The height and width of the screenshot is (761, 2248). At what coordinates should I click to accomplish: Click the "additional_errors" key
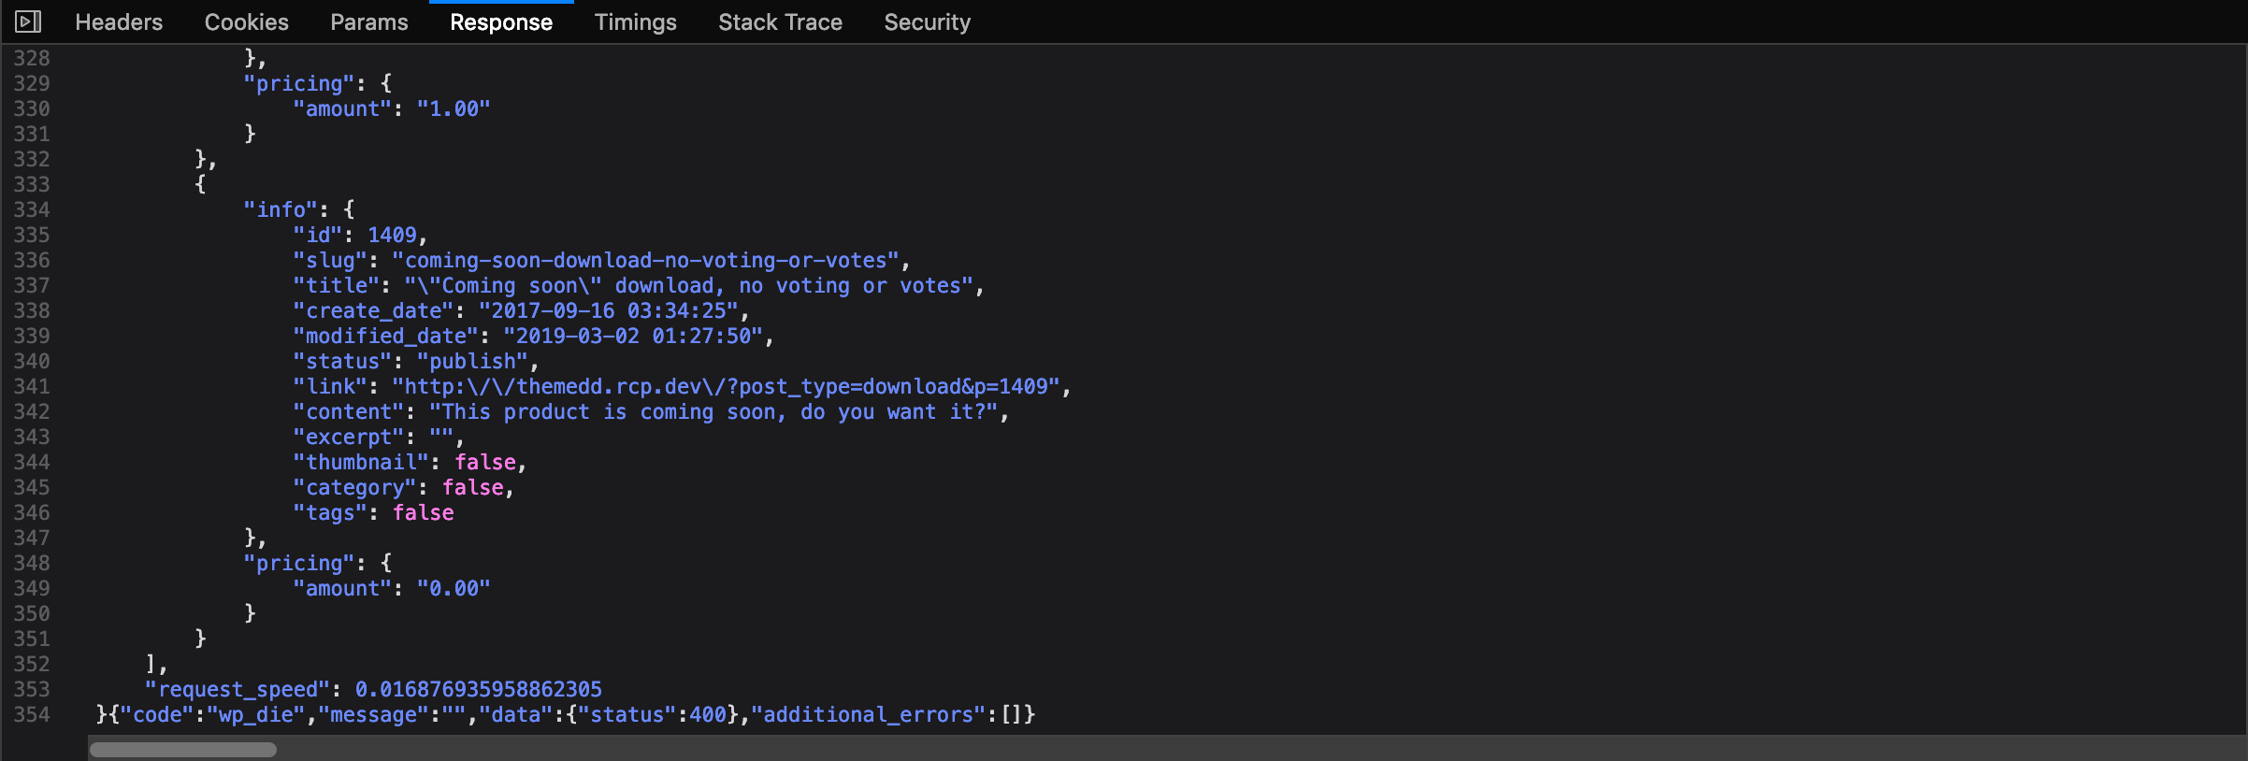869,714
